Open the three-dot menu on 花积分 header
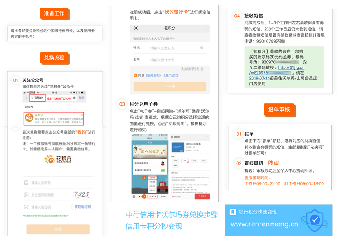Screen dimensions: 343x244 (204, 28)
